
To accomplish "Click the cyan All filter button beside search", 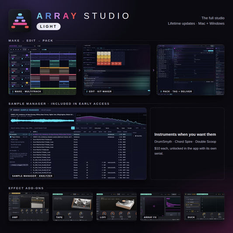I will coord(73,128).
